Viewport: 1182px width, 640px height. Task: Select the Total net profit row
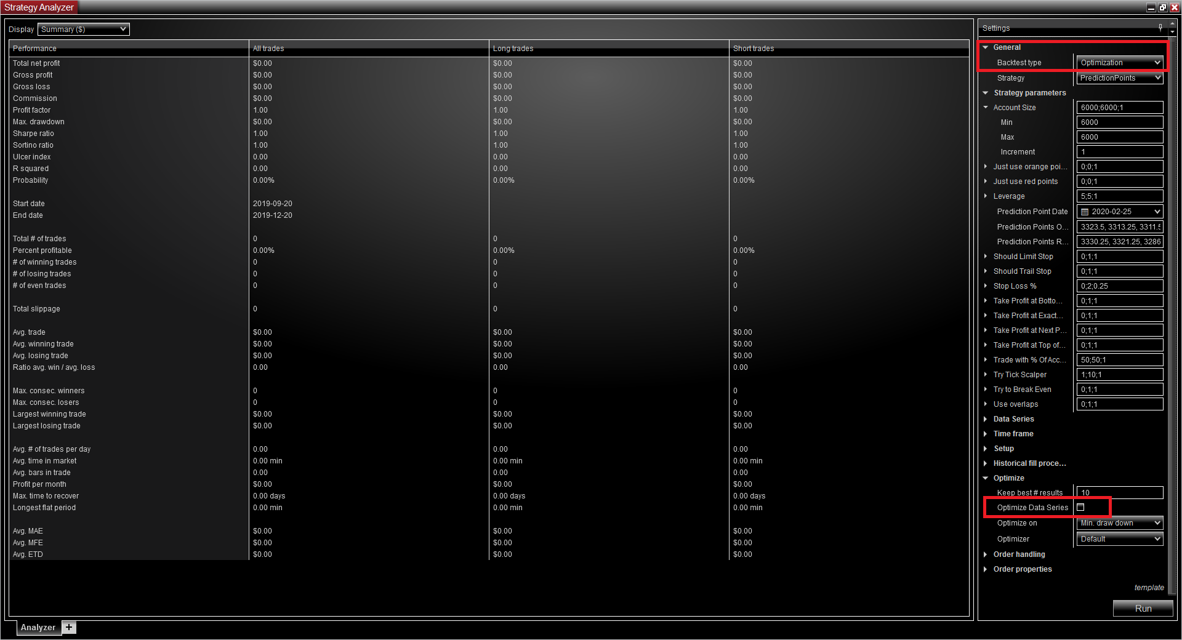point(489,63)
